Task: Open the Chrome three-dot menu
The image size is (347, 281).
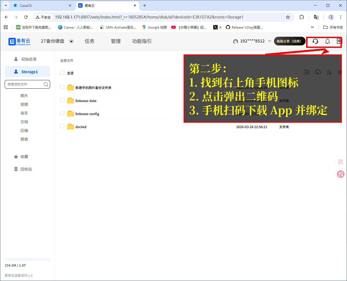Action: tap(341, 17)
